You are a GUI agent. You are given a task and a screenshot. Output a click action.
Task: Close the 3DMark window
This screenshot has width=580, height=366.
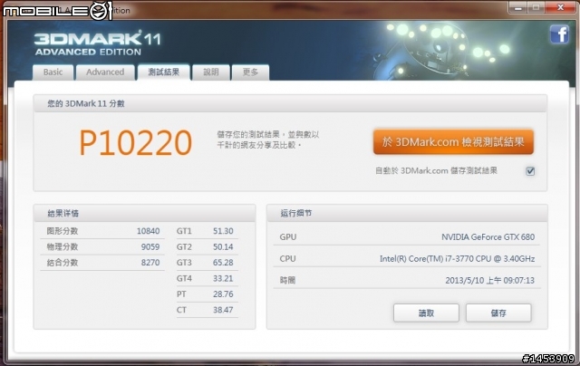tap(560, 7)
